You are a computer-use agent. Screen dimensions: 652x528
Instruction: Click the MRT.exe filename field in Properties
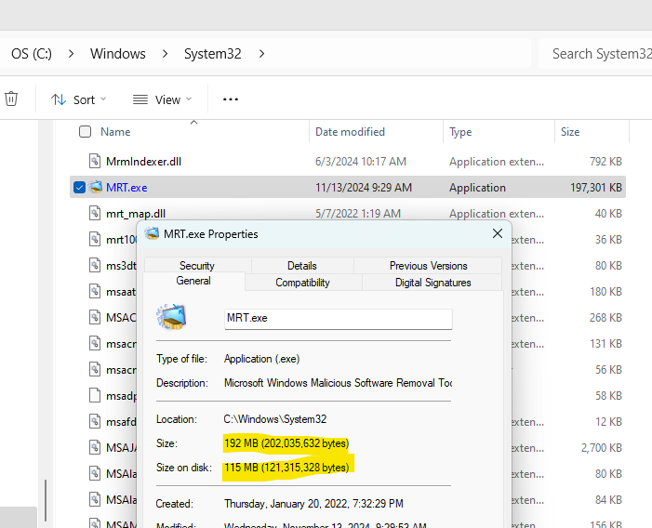pos(338,319)
